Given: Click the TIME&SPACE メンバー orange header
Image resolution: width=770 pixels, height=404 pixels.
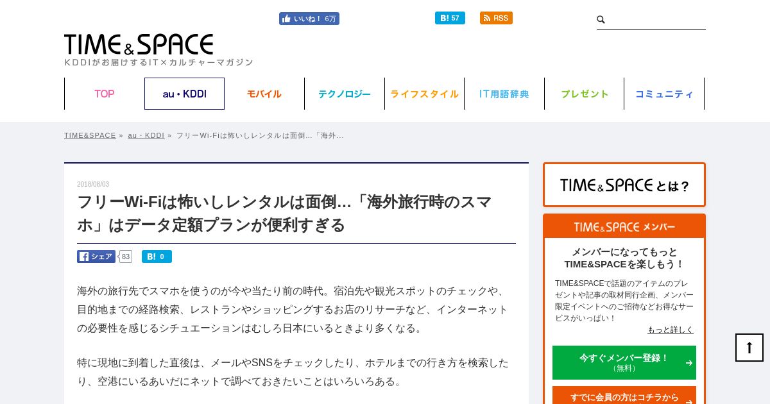Looking at the screenshot, I should click(624, 226).
